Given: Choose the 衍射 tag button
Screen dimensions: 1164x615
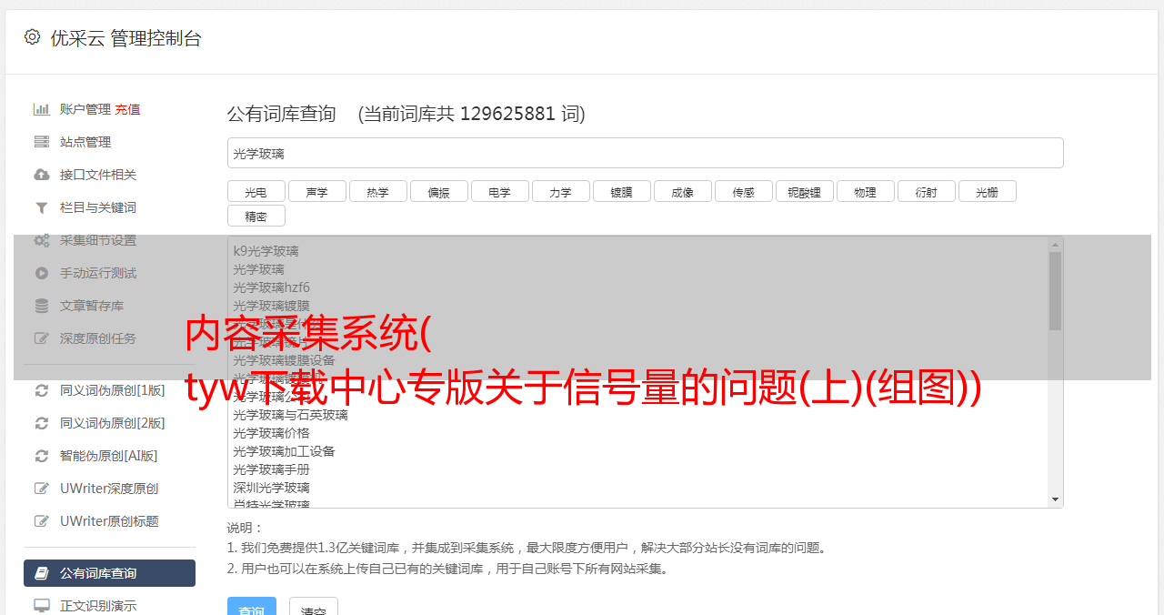Looking at the screenshot, I should (x=927, y=191).
